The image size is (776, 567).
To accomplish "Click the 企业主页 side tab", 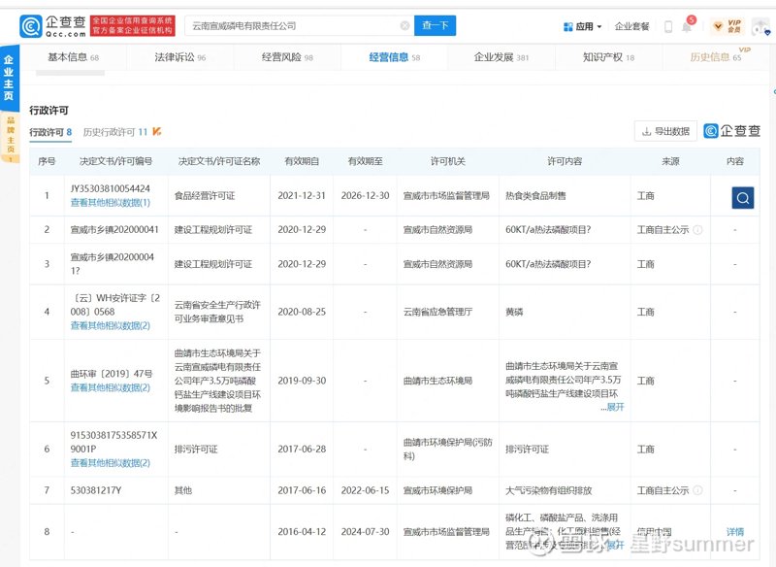I will pyautogui.click(x=9, y=78).
